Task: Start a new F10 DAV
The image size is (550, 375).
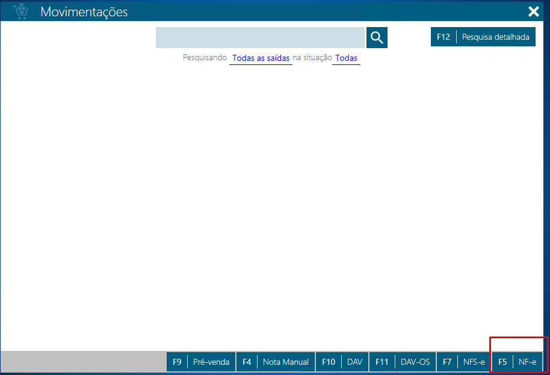Action: [x=342, y=362]
